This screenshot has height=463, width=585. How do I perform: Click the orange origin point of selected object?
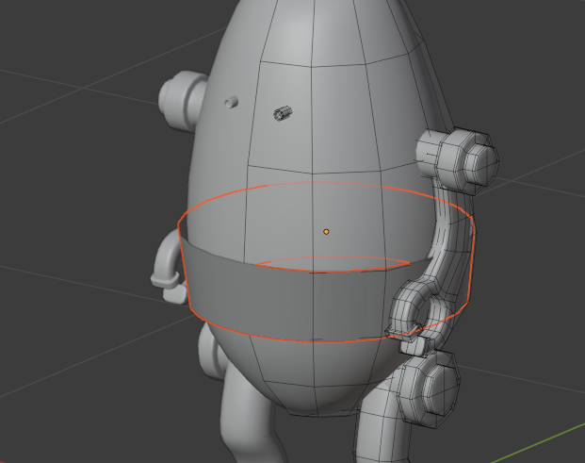pos(326,232)
